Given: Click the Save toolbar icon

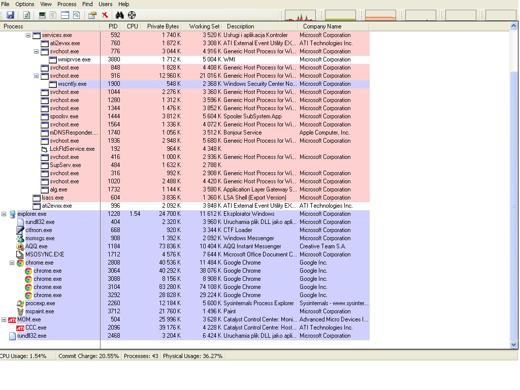Looking at the screenshot, I should click(10, 15).
